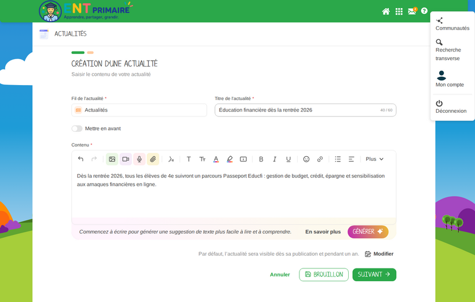The height and width of the screenshot is (302, 475).
Task: Open the list formatting options
Action: pyautogui.click(x=338, y=159)
